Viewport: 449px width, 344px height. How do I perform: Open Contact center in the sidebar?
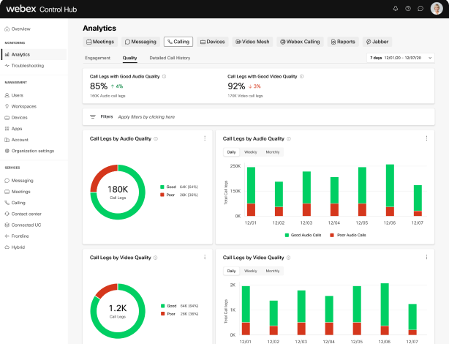[x=23, y=214]
